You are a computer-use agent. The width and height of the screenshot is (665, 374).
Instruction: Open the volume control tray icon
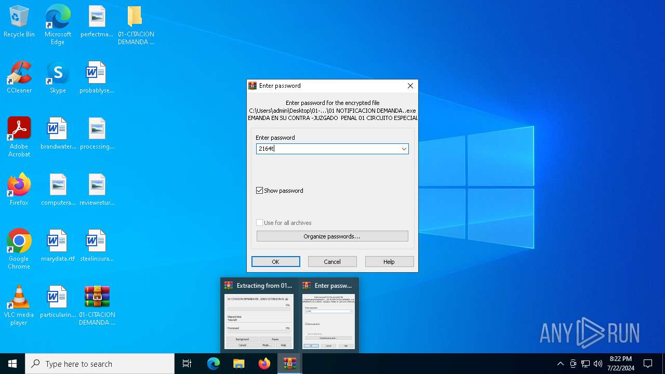tap(598, 364)
